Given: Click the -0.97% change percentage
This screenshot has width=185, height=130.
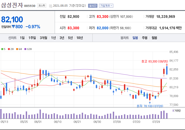Looking at the screenshot, I should click(x=33, y=27).
